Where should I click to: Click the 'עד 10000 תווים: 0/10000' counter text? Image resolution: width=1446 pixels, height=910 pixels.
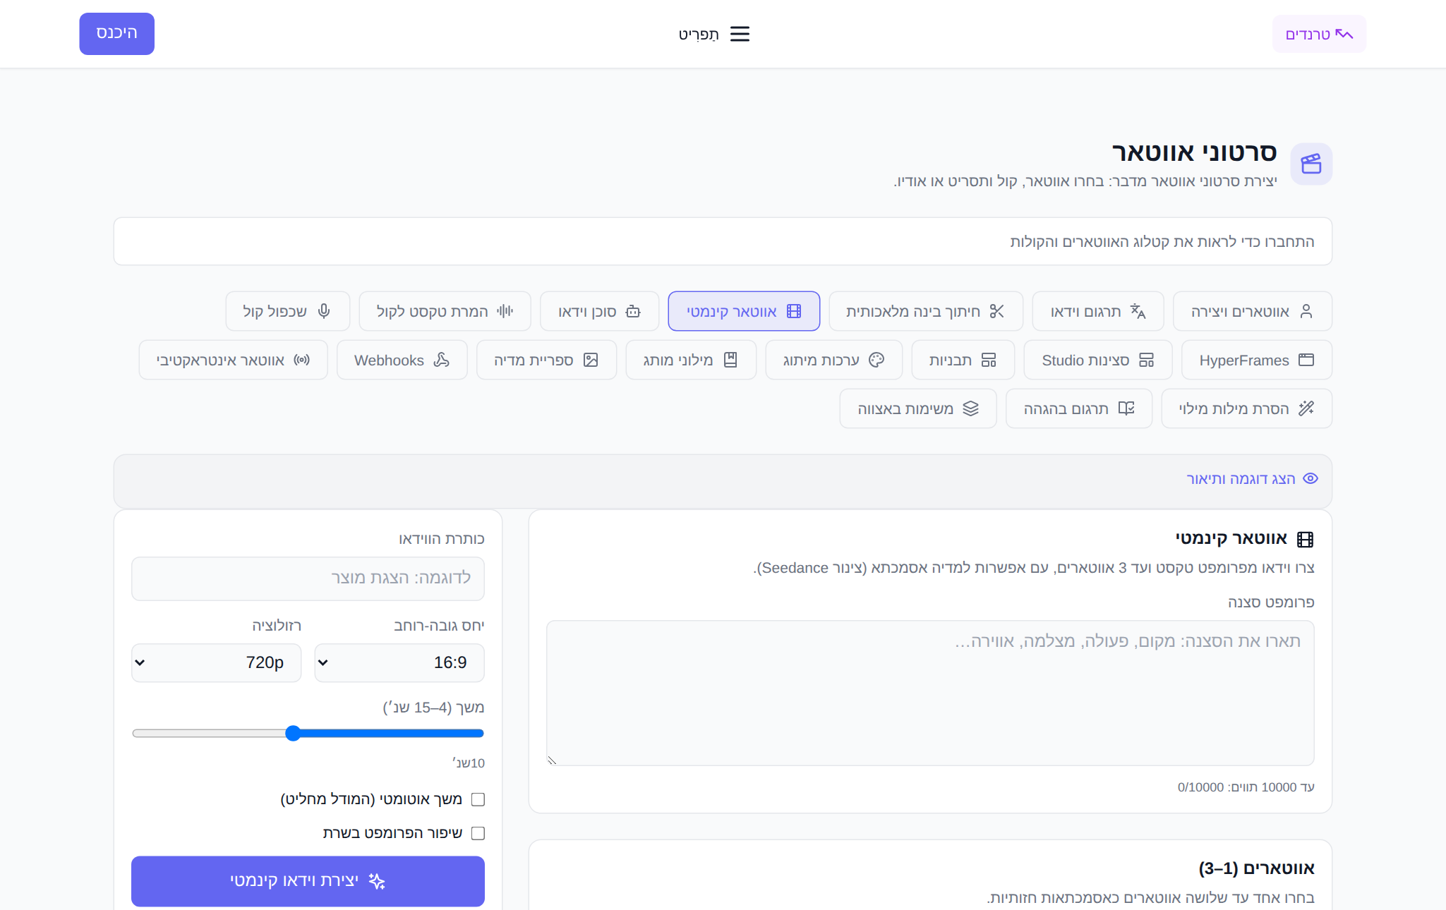tap(1246, 787)
